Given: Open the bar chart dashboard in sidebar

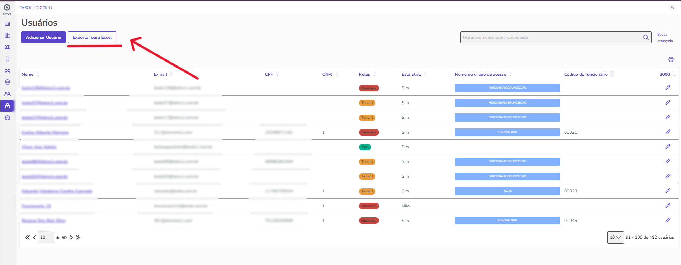Looking at the screenshot, I should pyautogui.click(x=7, y=24).
